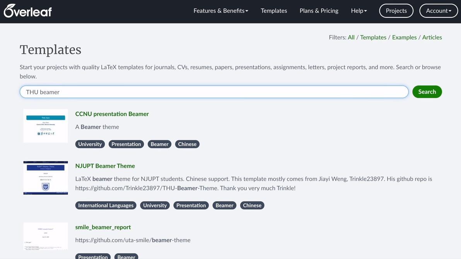Open the CCNU presentation Beamer title link
This screenshot has width=461, height=259.
click(112, 114)
